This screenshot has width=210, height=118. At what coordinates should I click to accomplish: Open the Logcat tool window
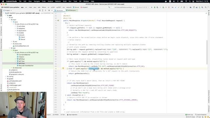click(49, 115)
